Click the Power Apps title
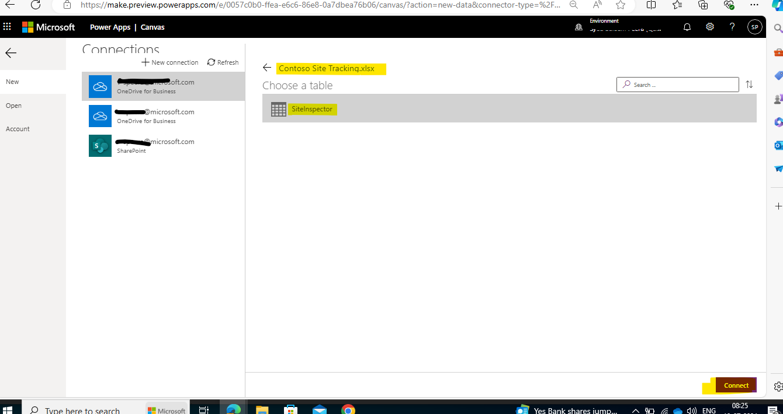Screen dimensions: 783x414 click(110, 27)
